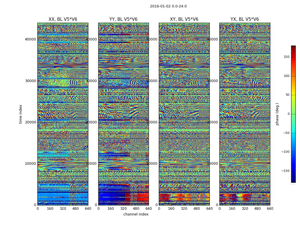Click the 'phase (deg.)' colorbar label

(277, 114)
